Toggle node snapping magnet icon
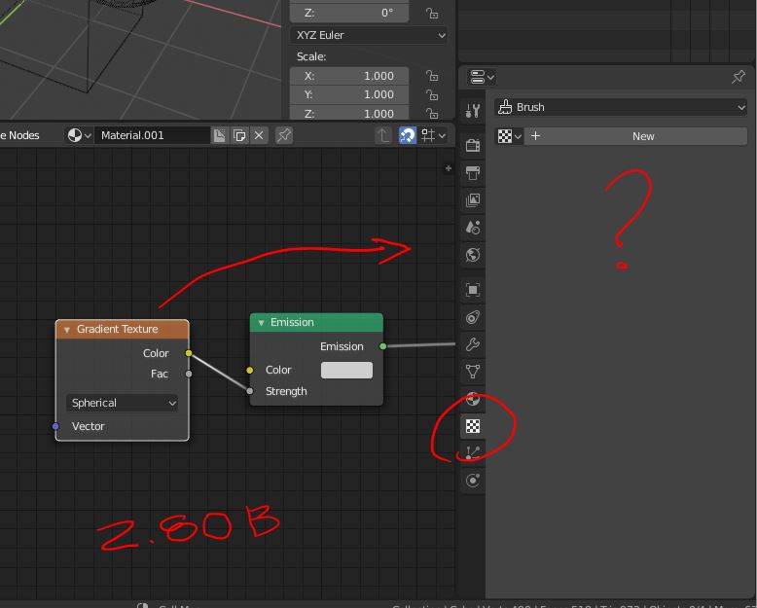Screen dimensions: 757x608 click(x=407, y=135)
